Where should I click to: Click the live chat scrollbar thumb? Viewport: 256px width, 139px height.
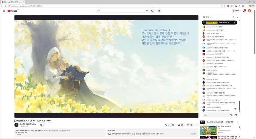tap(239, 105)
